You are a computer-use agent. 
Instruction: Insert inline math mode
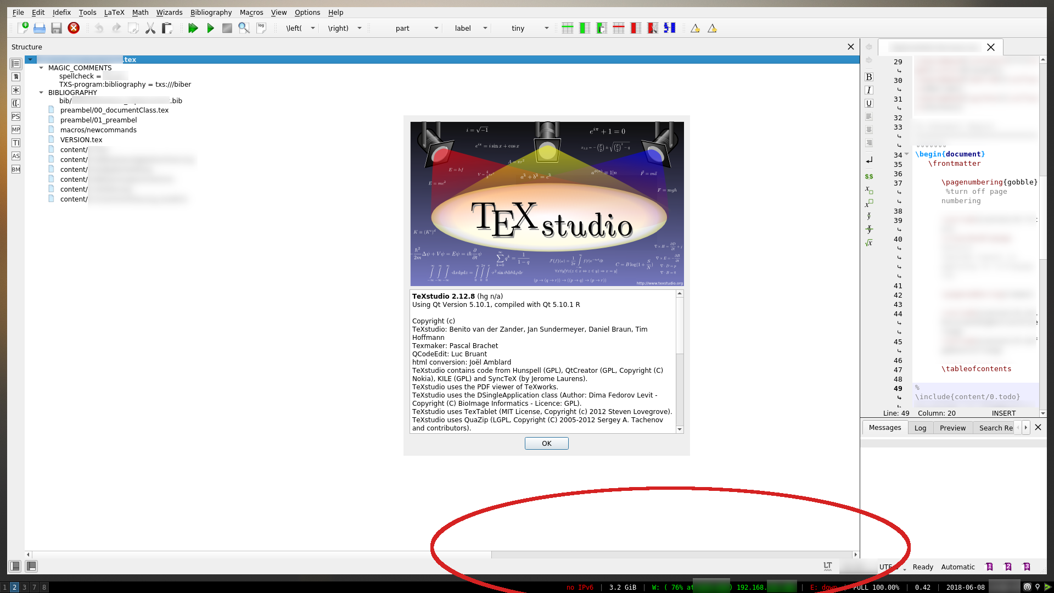869,176
